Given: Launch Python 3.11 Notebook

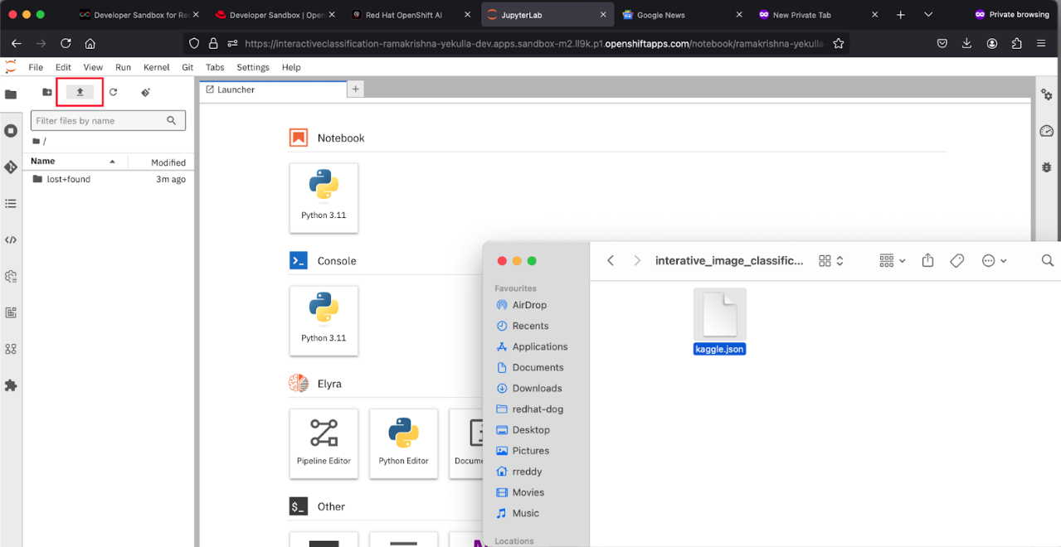Looking at the screenshot, I should tap(324, 197).
